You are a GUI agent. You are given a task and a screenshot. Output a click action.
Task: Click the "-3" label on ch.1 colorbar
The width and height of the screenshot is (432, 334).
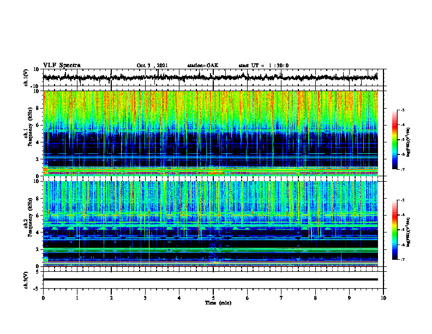[x=403, y=110]
